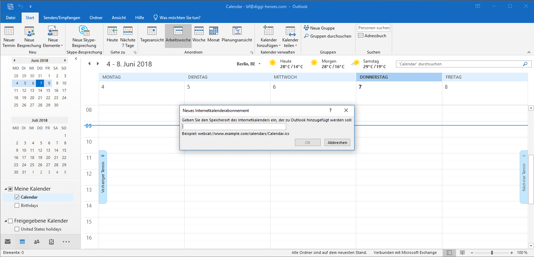Click Vorheriger Termin side tab
Image resolution: width=534 pixels, height=257 pixels.
103,177
